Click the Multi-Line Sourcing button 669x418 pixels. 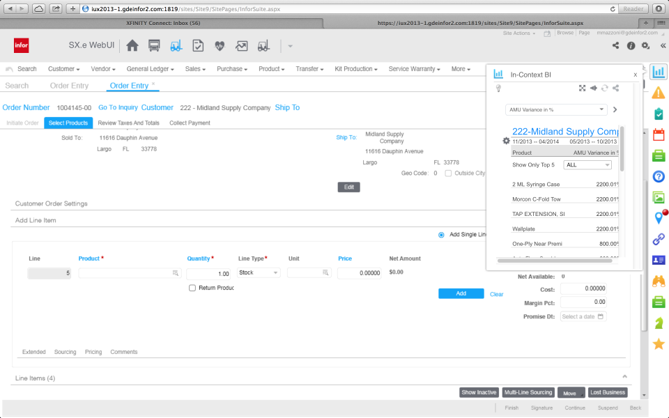tap(528, 392)
